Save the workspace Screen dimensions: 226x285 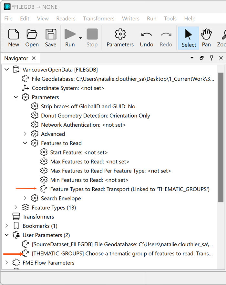51,38
